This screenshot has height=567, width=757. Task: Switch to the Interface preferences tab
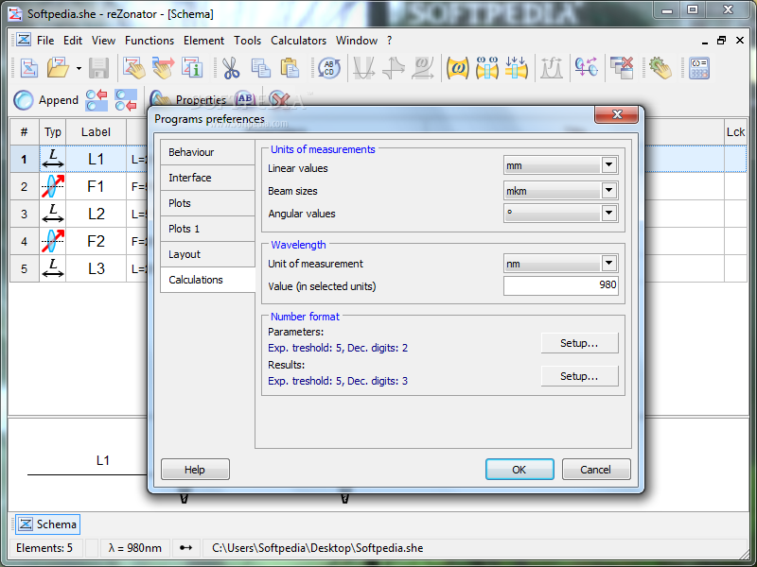coord(207,178)
